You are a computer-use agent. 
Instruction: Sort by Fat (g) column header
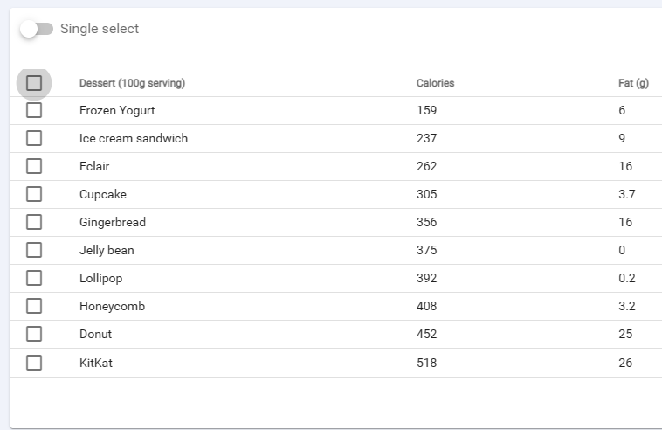(x=633, y=83)
